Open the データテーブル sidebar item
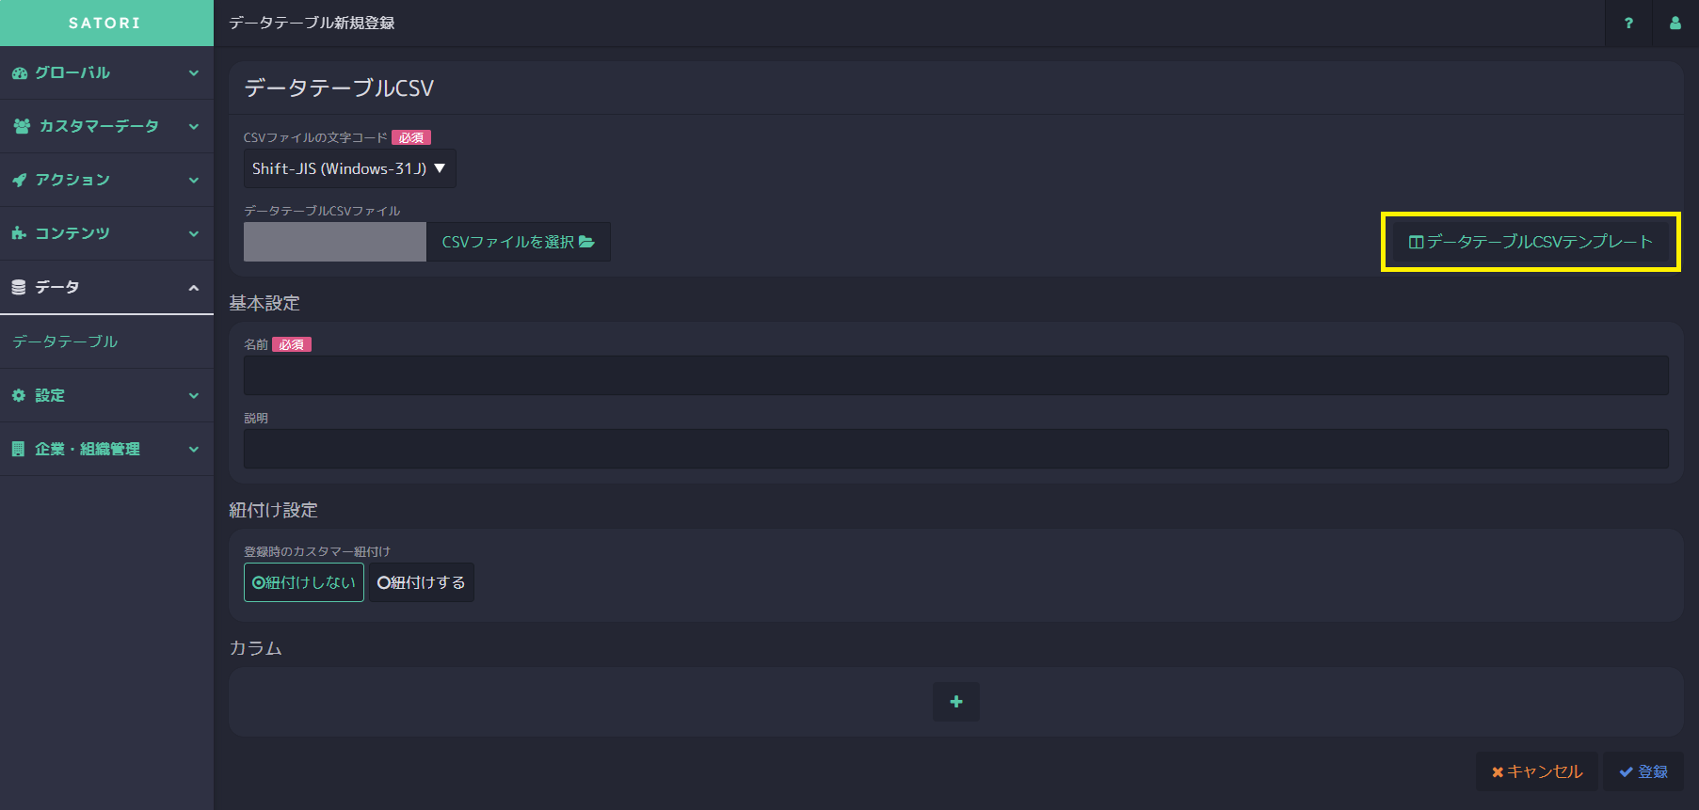The width and height of the screenshot is (1699, 810). 65,341
